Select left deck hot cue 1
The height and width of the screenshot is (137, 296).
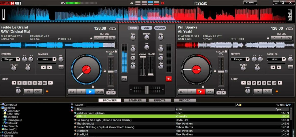(x=97, y=38)
